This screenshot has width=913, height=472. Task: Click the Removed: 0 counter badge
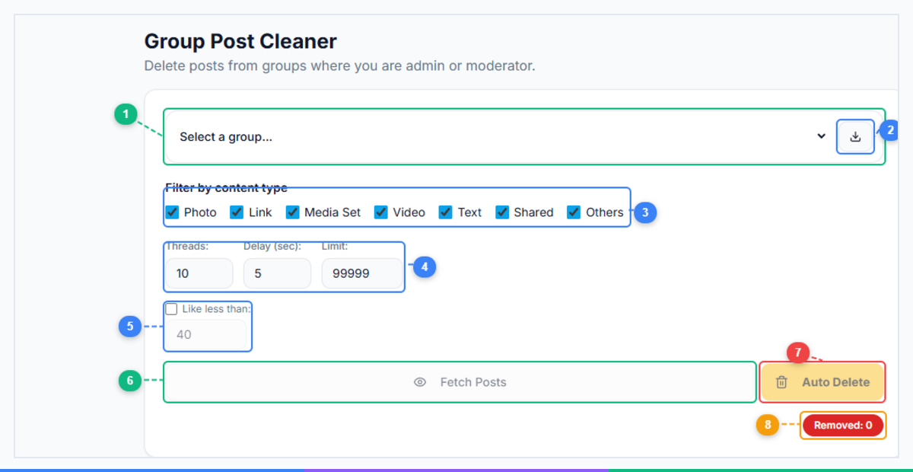(843, 426)
